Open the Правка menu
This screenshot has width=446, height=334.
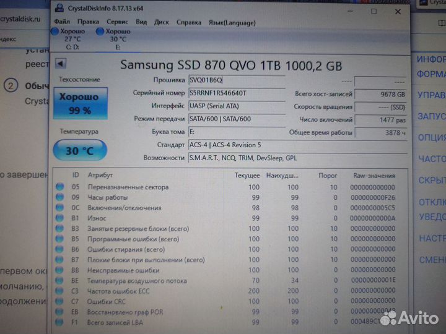tap(88, 22)
